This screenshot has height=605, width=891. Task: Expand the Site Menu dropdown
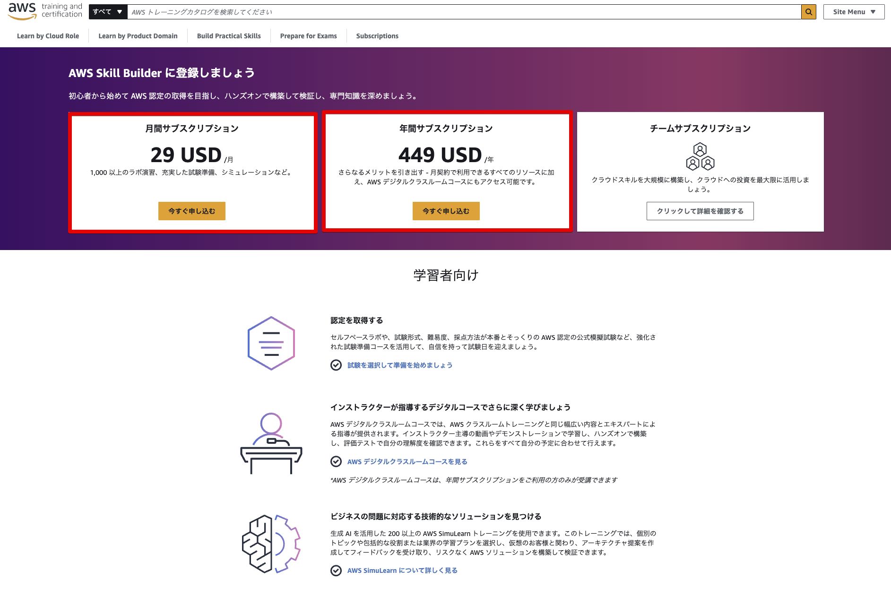click(854, 12)
